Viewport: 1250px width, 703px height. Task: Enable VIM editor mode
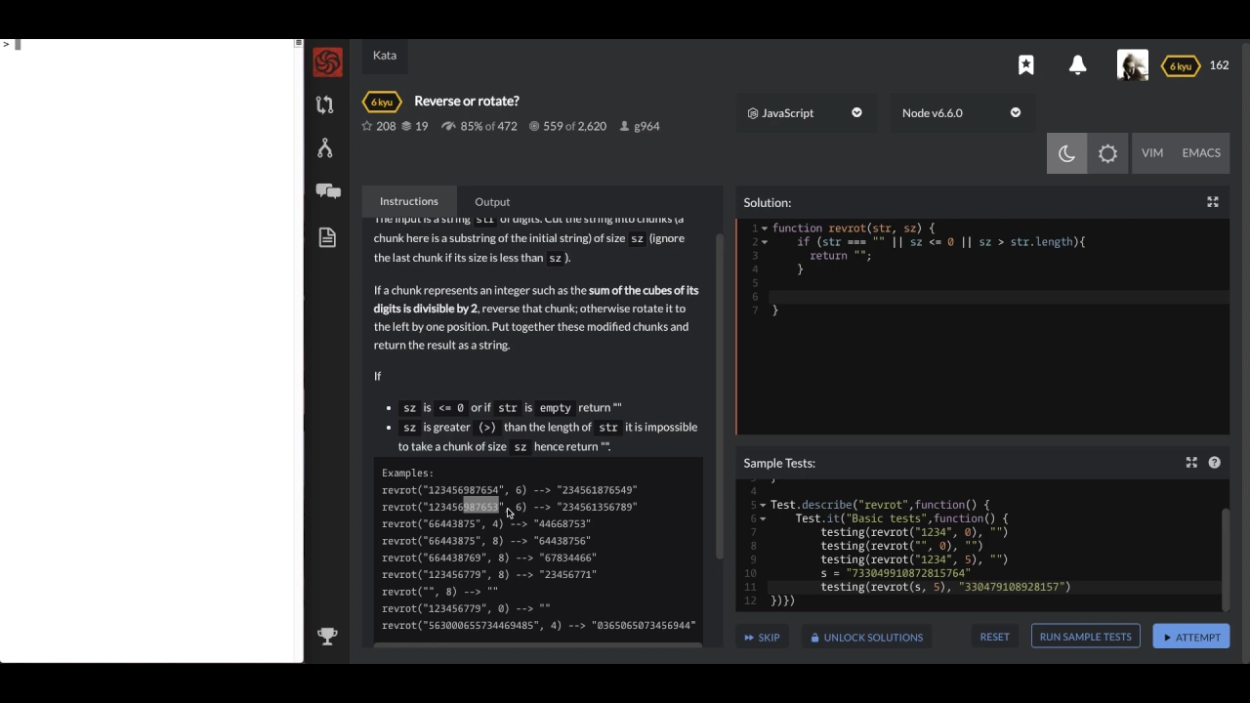click(x=1152, y=153)
